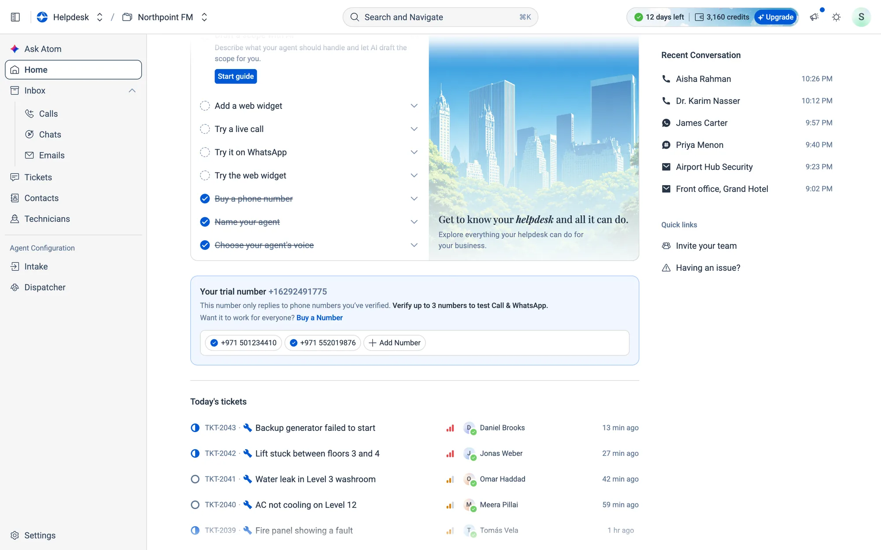Click Priya Menon chat icon
This screenshot has height=550, width=881.
666,145
